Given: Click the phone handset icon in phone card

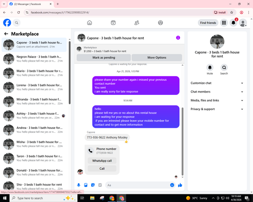Looking at the screenshot, I should pyautogui.click(x=91, y=150).
